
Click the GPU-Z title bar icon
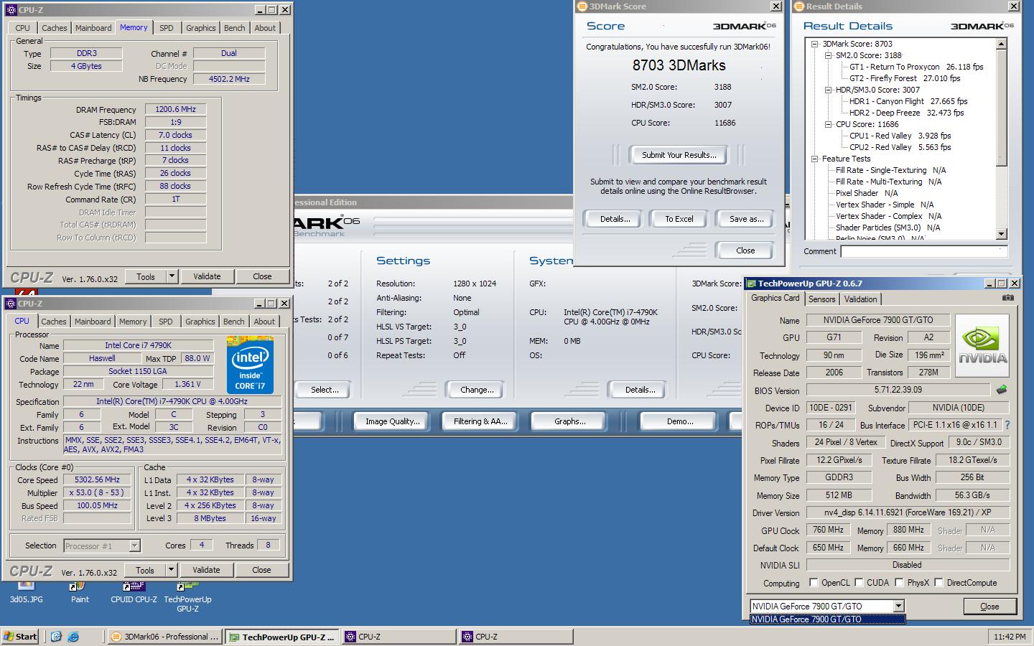(x=751, y=284)
